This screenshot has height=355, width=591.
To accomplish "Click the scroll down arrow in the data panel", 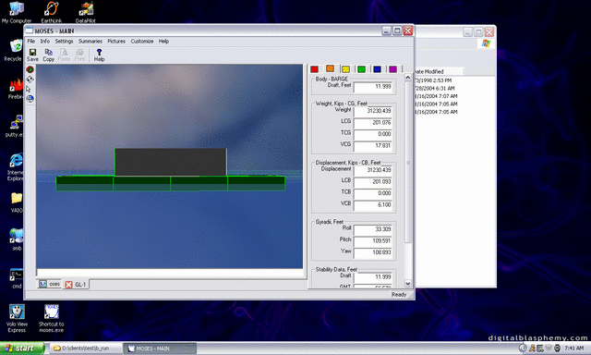I will (x=408, y=283).
